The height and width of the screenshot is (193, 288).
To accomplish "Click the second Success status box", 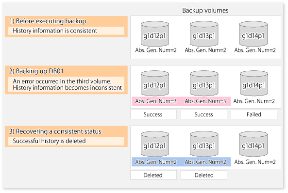I will [204, 114].
